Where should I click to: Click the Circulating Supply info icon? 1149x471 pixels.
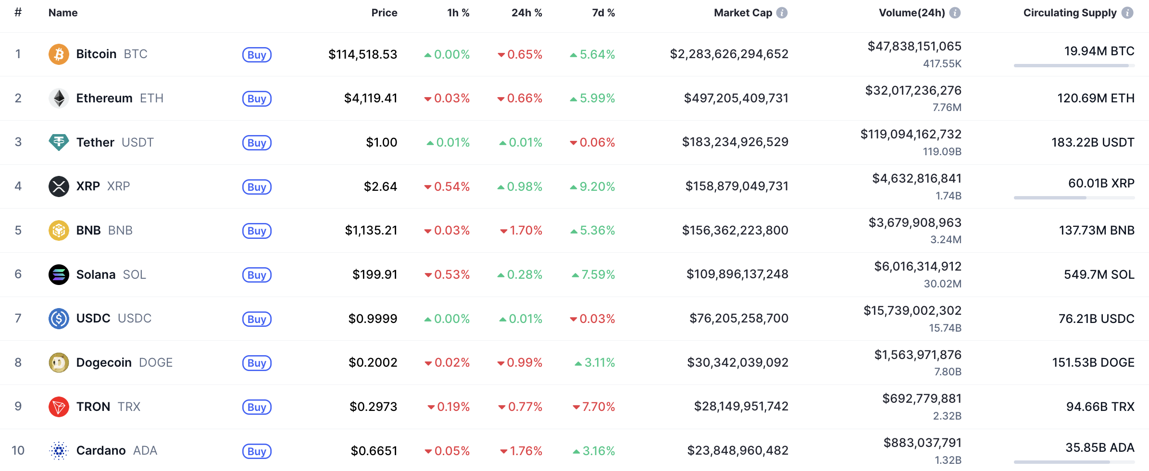(1127, 13)
